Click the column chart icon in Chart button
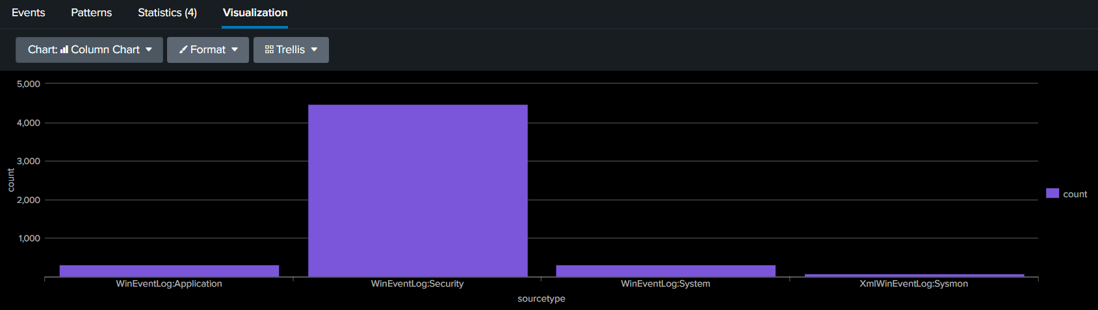The image size is (1098, 310). coord(64,49)
